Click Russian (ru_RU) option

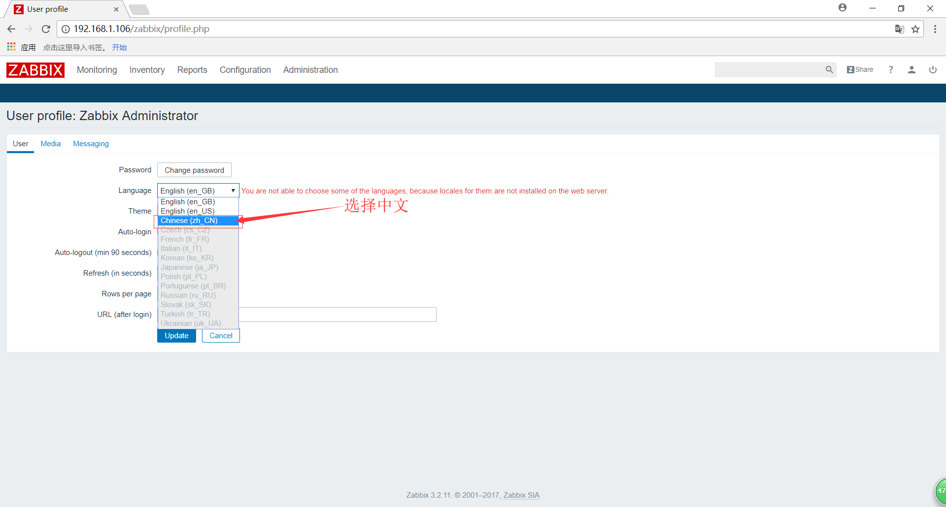(198, 295)
